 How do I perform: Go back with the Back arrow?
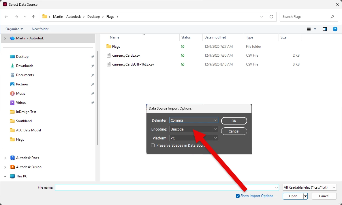[6, 17]
